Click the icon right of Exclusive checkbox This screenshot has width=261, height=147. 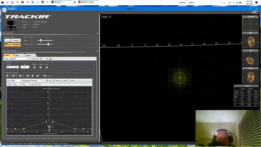click(x=41, y=59)
